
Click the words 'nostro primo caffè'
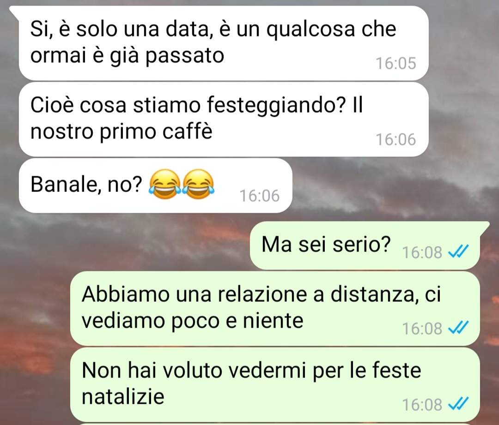(121, 131)
